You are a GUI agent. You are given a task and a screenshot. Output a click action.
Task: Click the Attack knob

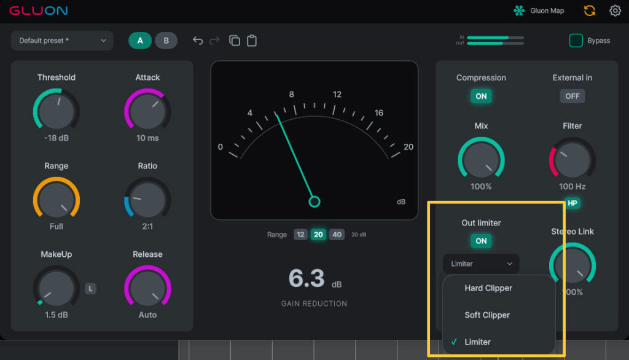[x=147, y=111]
